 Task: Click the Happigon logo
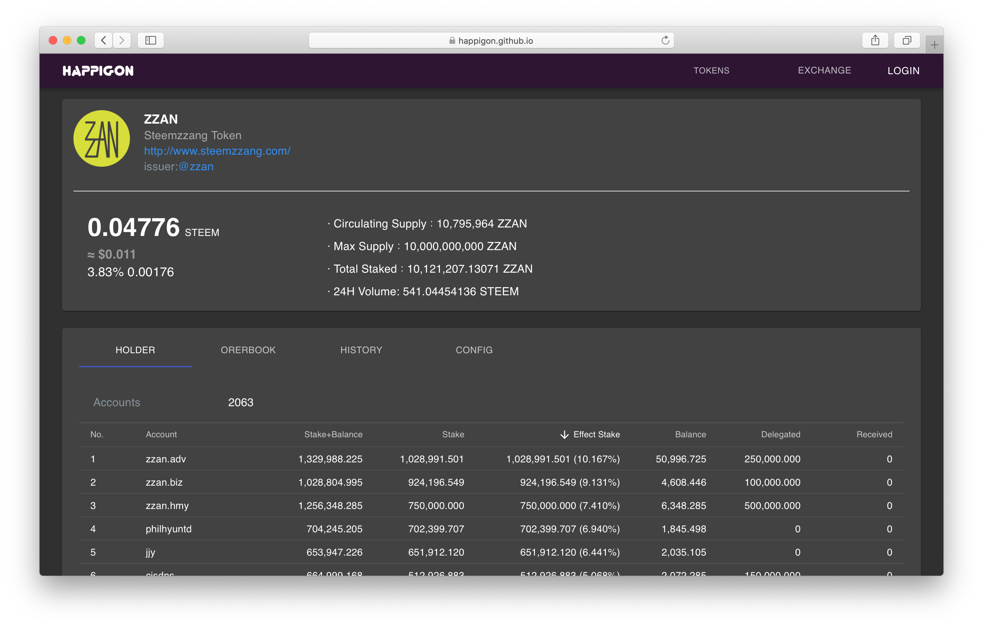[x=98, y=71]
